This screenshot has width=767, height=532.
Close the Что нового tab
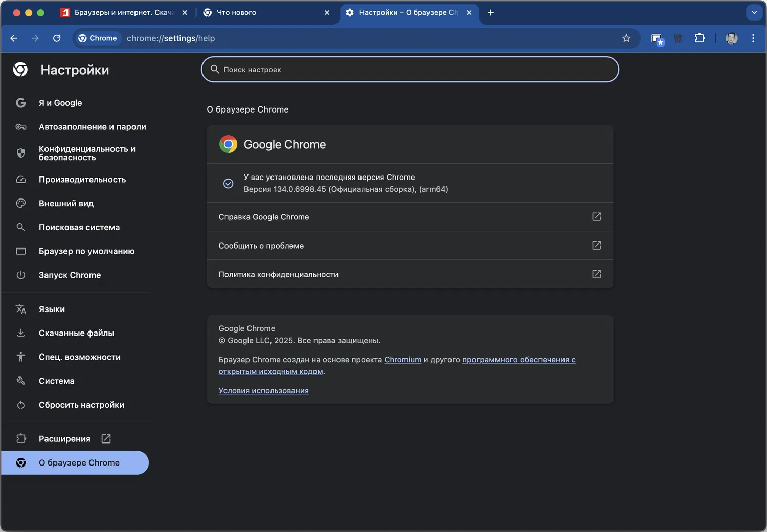(327, 13)
